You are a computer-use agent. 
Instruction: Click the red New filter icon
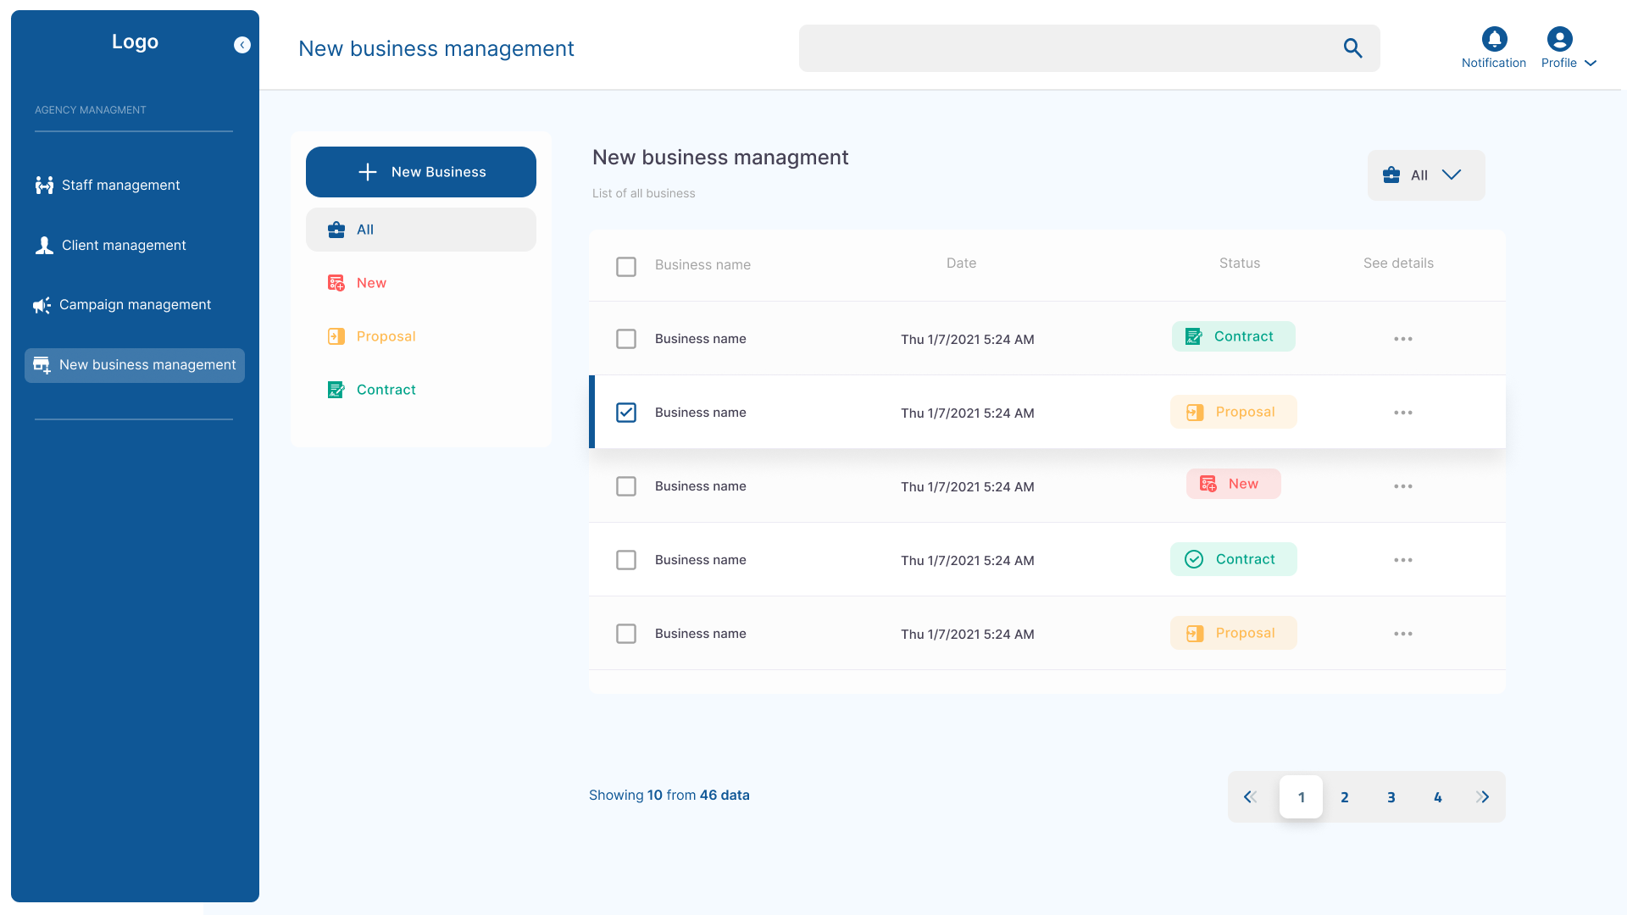[x=336, y=283]
